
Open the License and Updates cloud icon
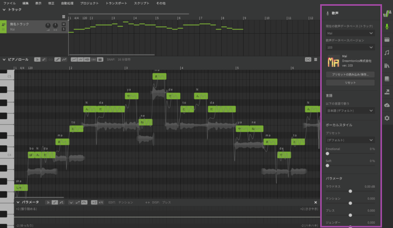[387, 105]
